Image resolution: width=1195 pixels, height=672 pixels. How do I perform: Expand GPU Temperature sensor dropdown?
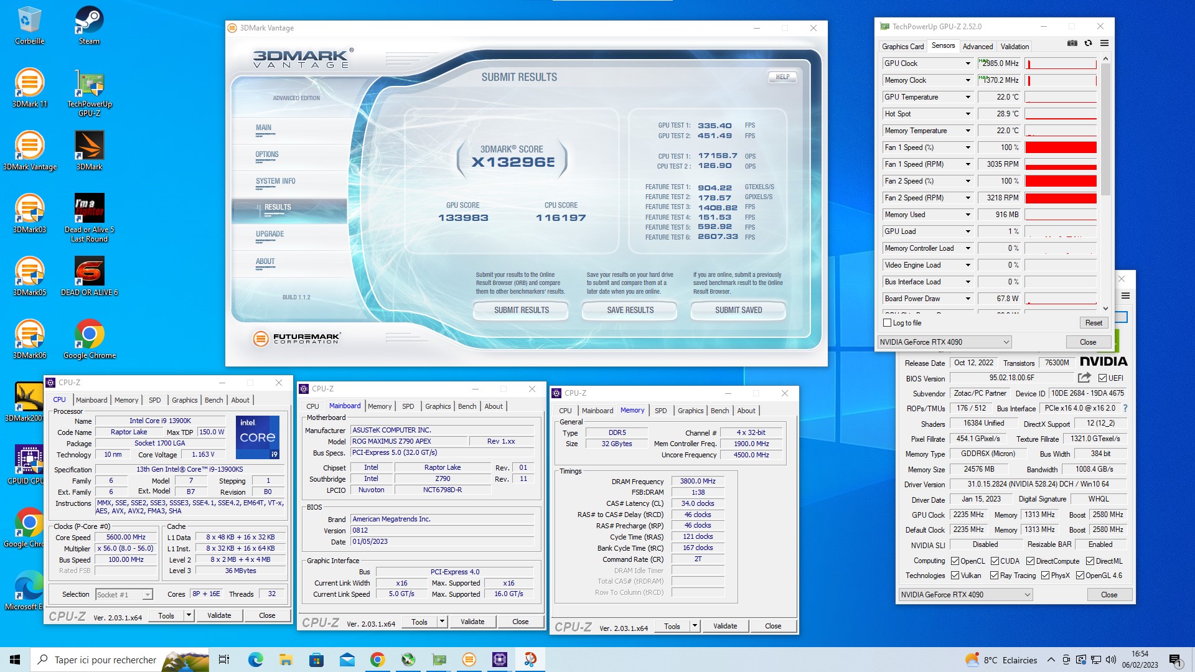(968, 97)
